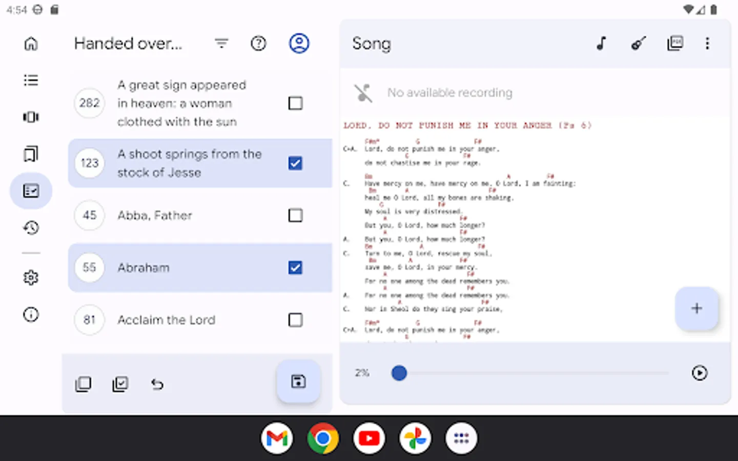
Task: Open the PDF export icon in Song header
Action: [x=675, y=44]
